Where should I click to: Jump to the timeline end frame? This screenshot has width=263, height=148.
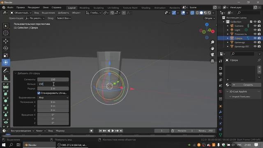(x=121, y=131)
